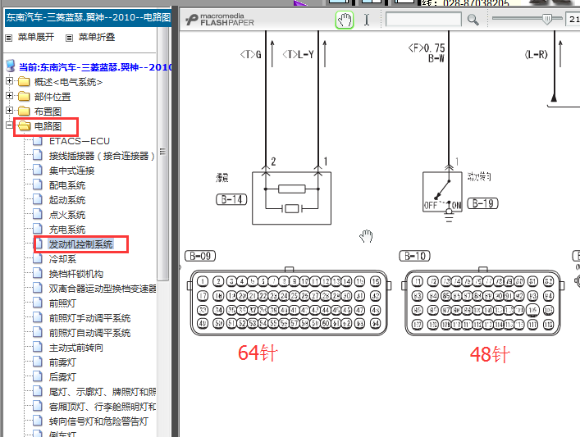Open the 后雾灯 page

62,377
